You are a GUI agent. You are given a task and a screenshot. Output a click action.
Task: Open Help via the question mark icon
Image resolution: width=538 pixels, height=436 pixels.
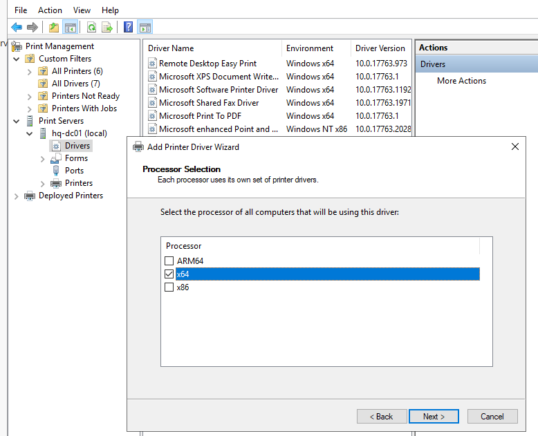pyautogui.click(x=128, y=28)
